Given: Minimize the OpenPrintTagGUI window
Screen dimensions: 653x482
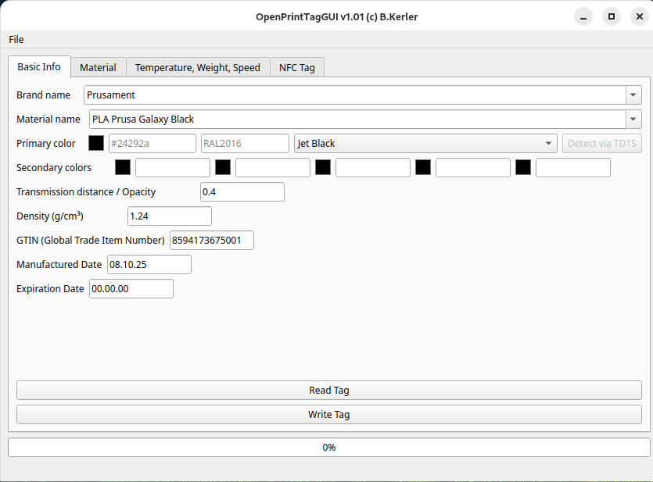Looking at the screenshot, I should click(x=583, y=16).
